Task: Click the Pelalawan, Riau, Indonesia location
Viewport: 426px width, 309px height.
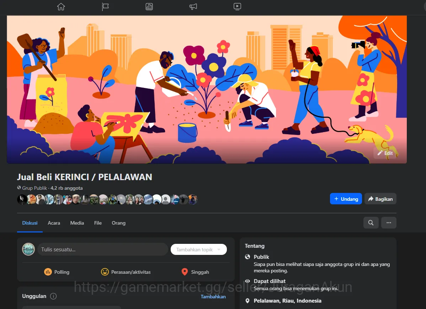Action: (287, 301)
